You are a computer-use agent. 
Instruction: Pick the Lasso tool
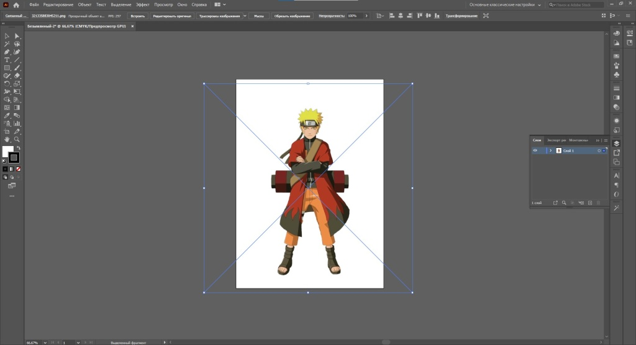coord(17,44)
